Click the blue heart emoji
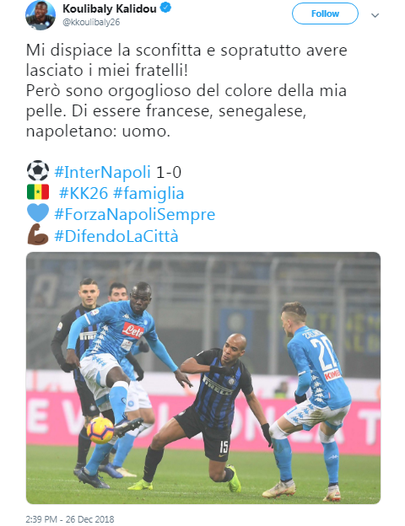Viewport: 405px width, 526px height. (38, 213)
